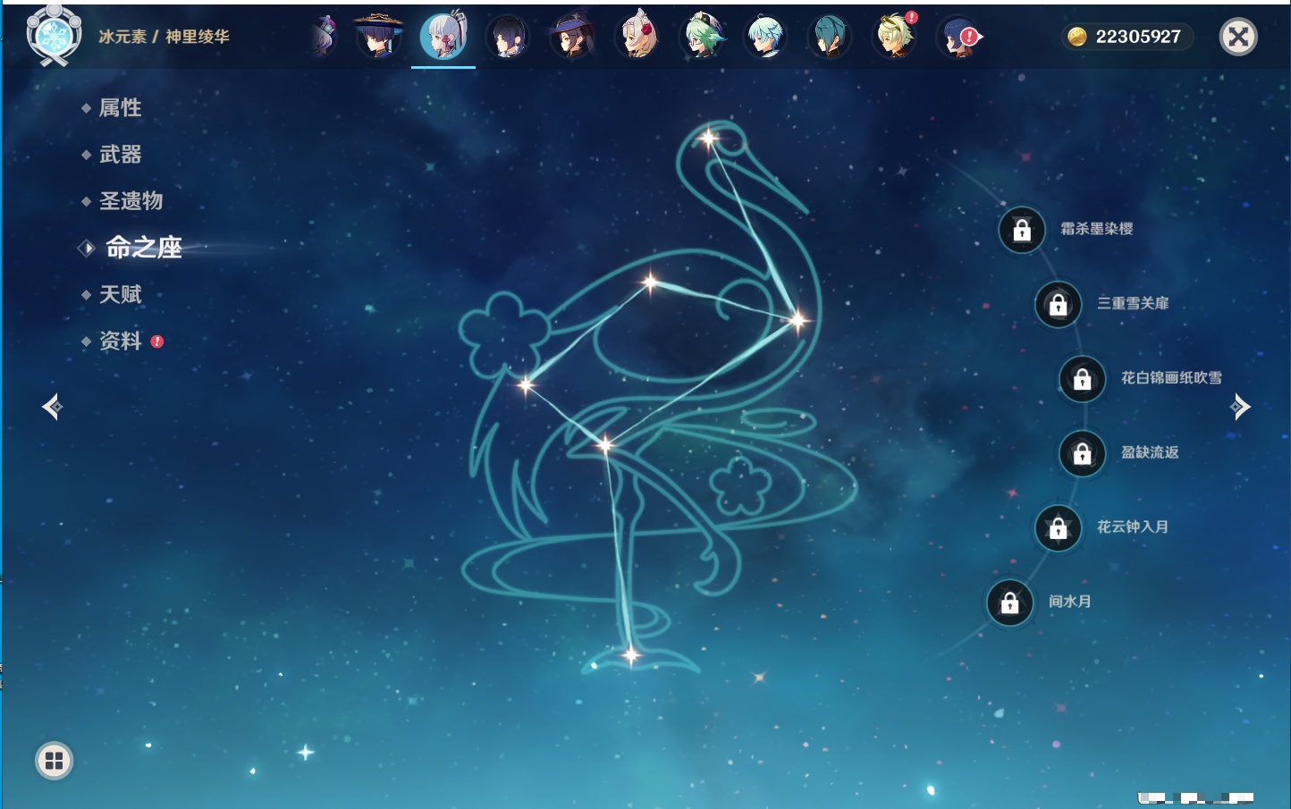Viewport: 1291px width, 809px height.
Task: Click the Cryo element emblem icon
Action: (x=54, y=36)
